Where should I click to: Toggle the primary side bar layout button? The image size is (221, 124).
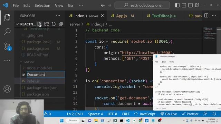177,5
